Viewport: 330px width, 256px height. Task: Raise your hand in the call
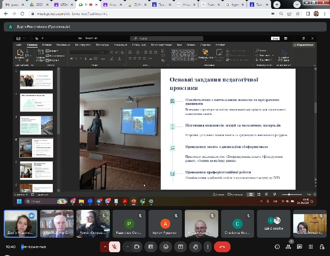pyautogui.click(x=195, y=247)
